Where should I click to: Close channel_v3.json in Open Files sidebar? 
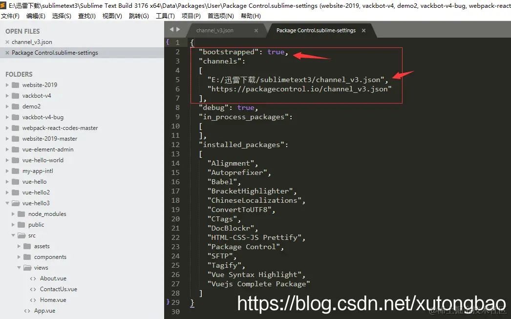click(x=7, y=42)
